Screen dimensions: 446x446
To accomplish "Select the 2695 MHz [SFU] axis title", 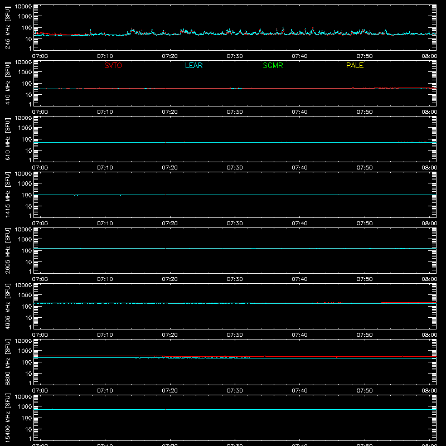I will [8, 250].
